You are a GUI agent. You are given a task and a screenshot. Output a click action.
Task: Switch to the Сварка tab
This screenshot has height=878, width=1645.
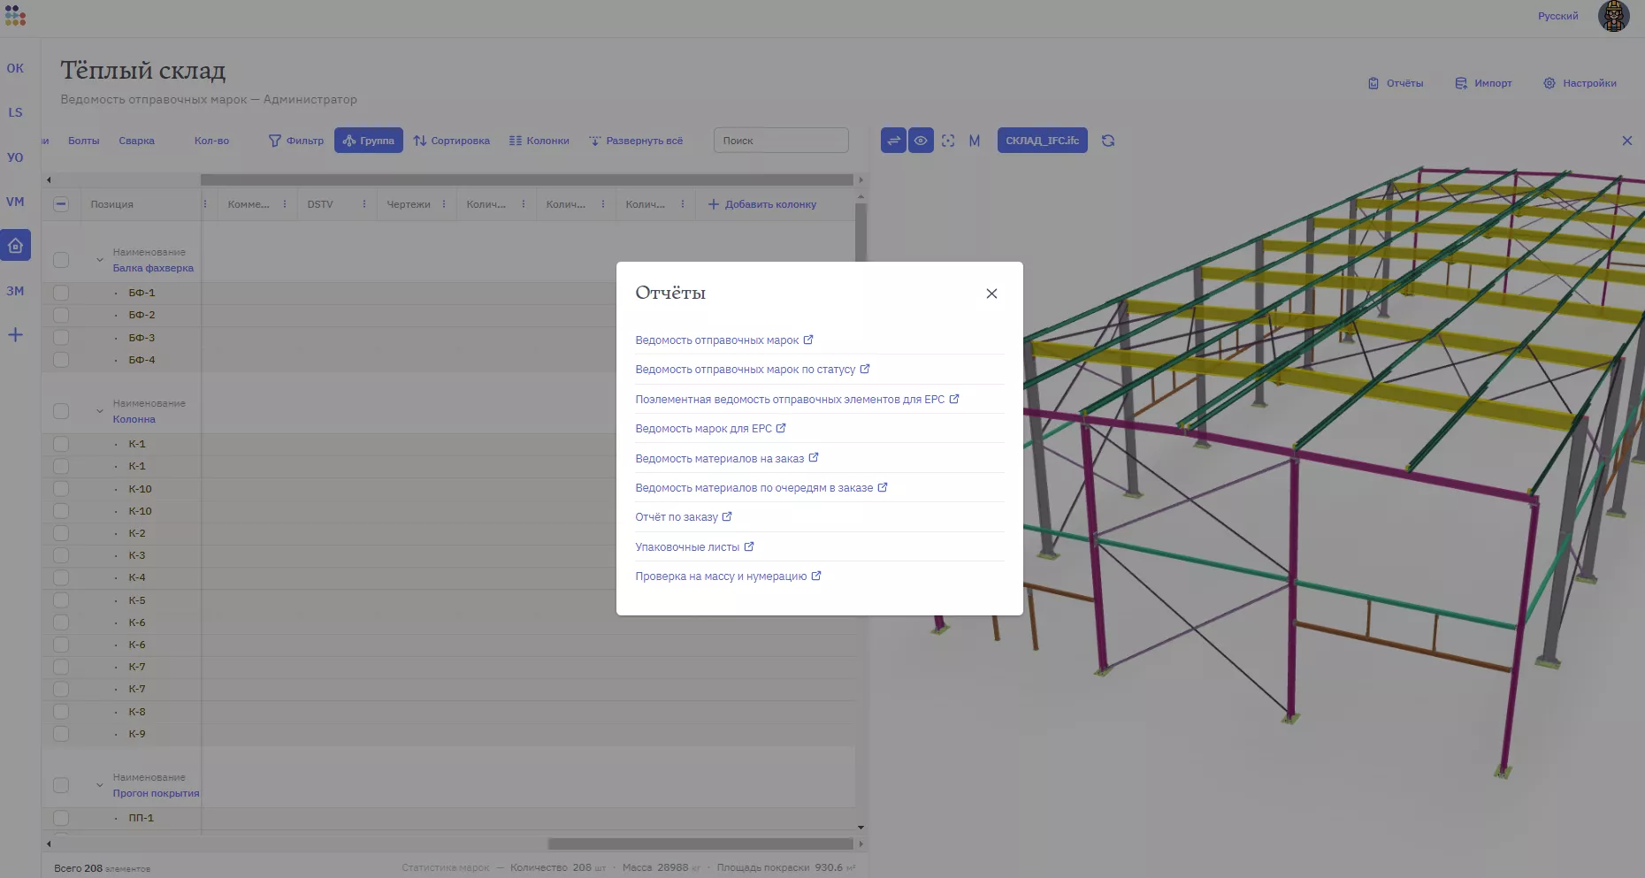tap(136, 141)
